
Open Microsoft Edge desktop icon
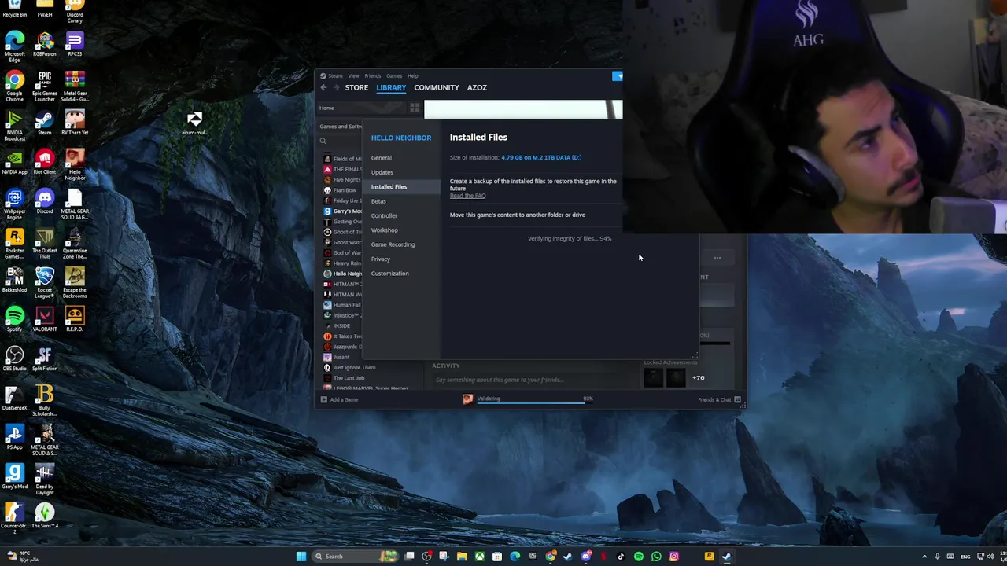[x=14, y=47]
